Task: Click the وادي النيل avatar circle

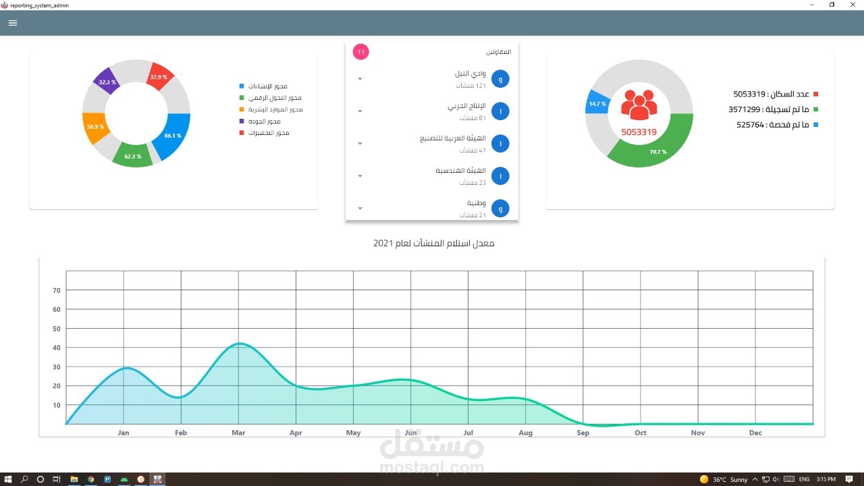Action: click(x=500, y=79)
